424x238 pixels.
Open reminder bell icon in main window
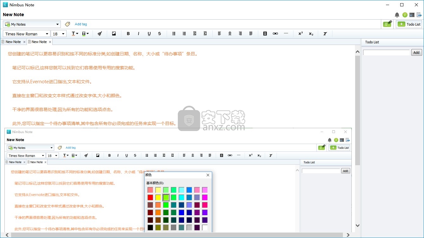[397, 15]
